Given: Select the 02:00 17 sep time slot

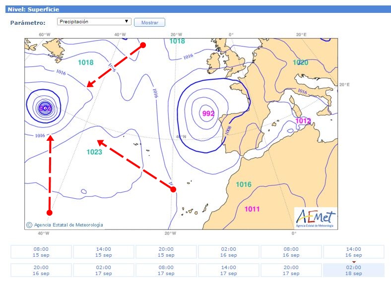Looking at the screenshot, I should click(104, 270).
